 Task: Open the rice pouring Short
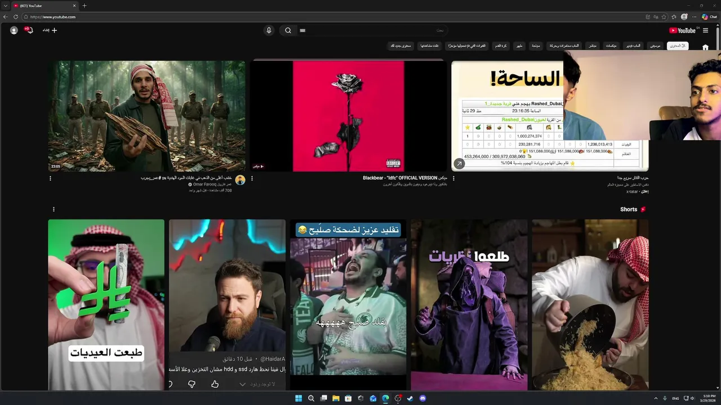tap(590, 305)
